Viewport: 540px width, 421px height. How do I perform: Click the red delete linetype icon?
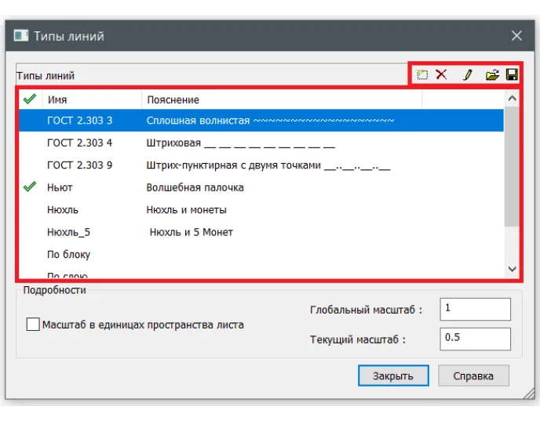(x=441, y=75)
